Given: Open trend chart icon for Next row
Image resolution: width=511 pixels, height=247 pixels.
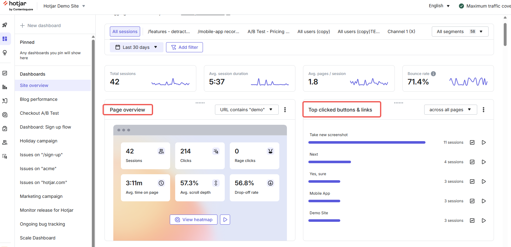Looking at the screenshot, I should click(x=472, y=162).
